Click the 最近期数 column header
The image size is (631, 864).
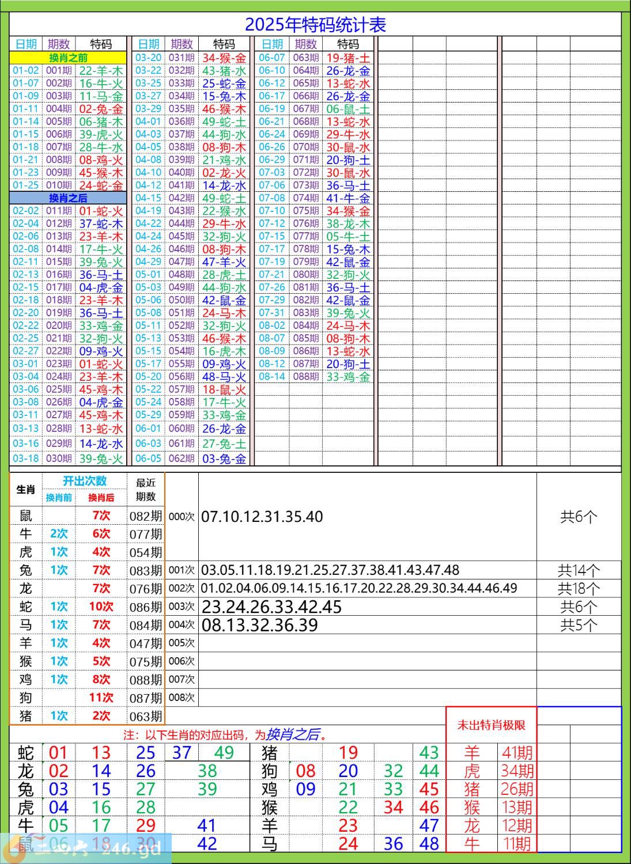[146, 490]
